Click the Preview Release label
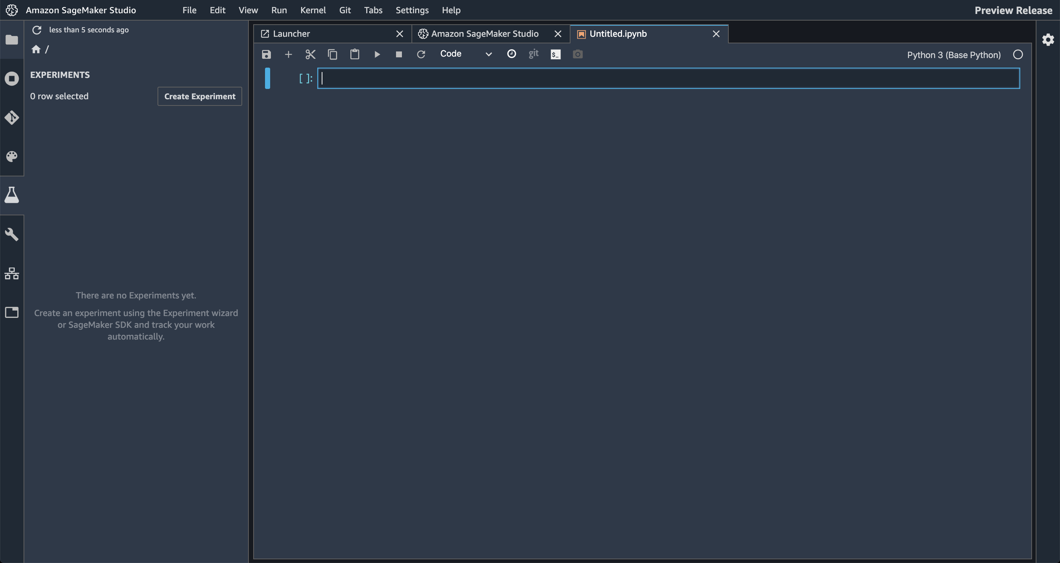Viewport: 1060px width, 563px height. click(1013, 10)
